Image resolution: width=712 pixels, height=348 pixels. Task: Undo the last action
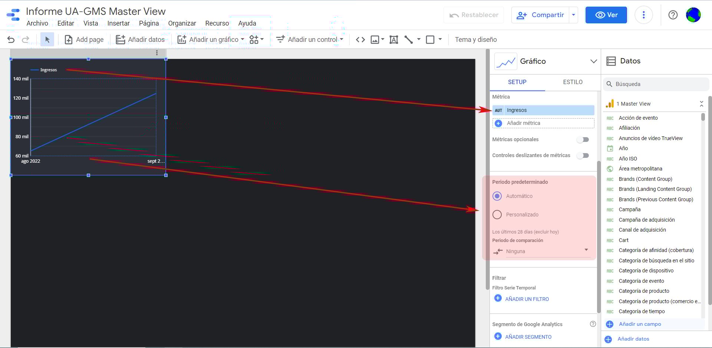click(11, 40)
